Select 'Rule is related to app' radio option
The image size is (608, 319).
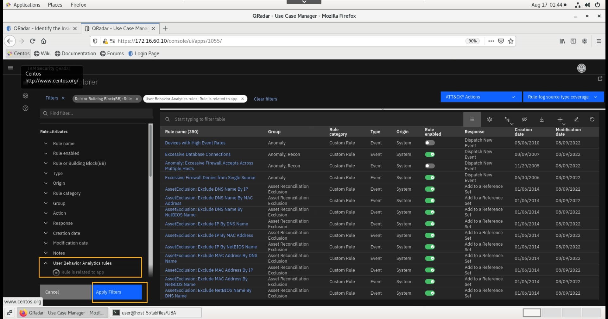tap(56, 273)
